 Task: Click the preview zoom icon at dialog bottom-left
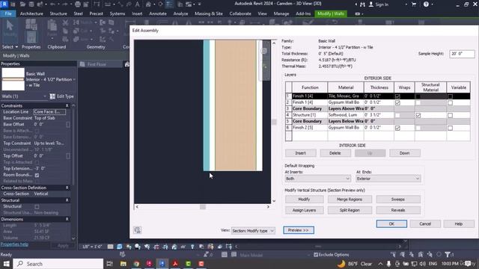(x=138, y=230)
